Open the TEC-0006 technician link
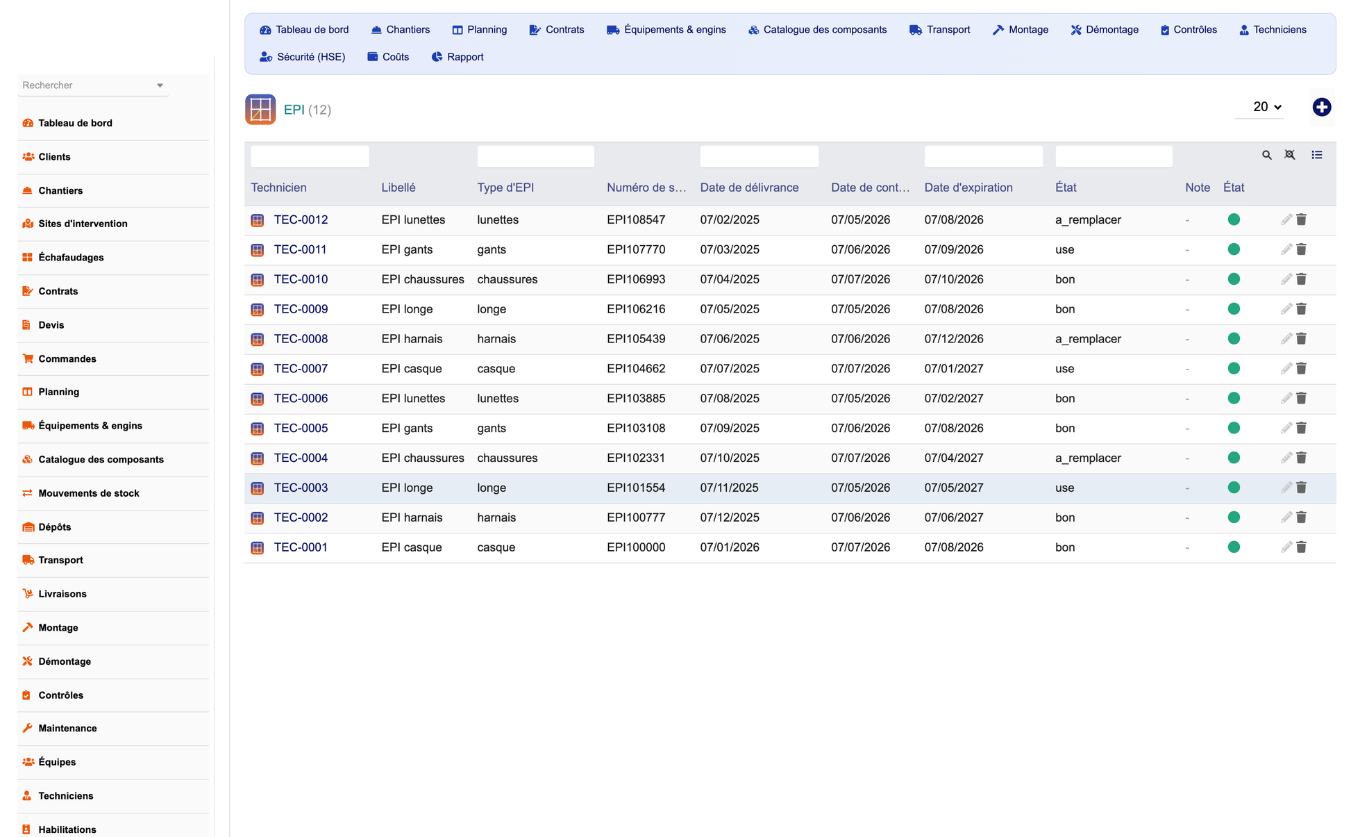 pyautogui.click(x=301, y=399)
